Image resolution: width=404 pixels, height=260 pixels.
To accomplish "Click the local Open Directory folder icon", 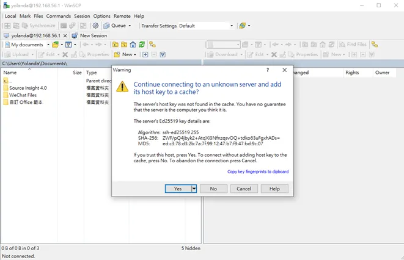I will click(x=55, y=45).
